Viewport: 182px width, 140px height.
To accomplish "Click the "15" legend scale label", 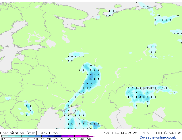I will click(x=42, y=139).
